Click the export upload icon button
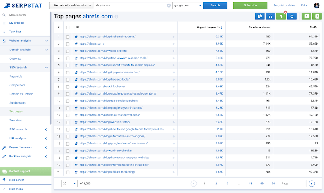The height and width of the screenshot is (193, 324). click(x=292, y=16)
